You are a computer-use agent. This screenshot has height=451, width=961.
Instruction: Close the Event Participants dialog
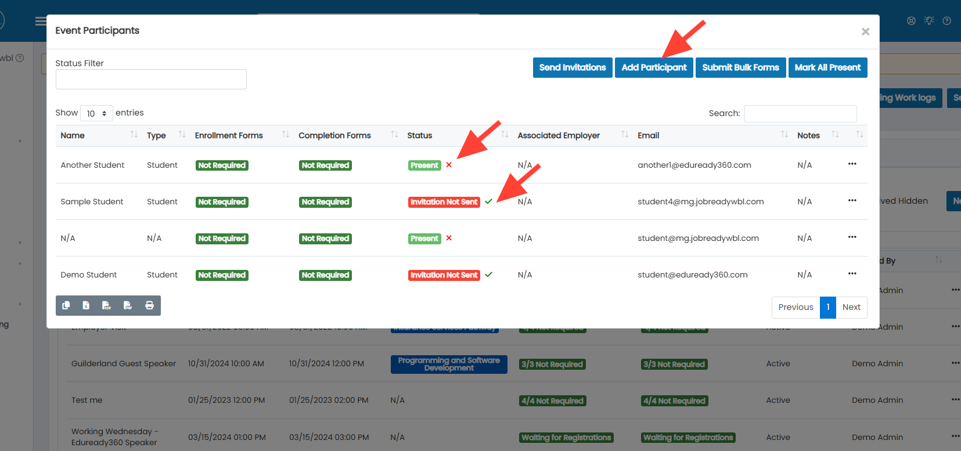(865, 31)
